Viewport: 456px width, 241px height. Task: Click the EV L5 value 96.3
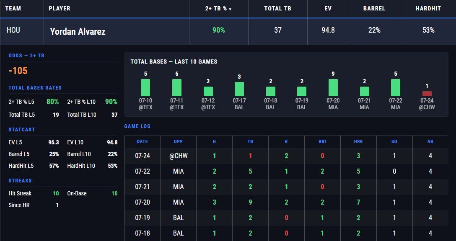click(x=54, y=142)
